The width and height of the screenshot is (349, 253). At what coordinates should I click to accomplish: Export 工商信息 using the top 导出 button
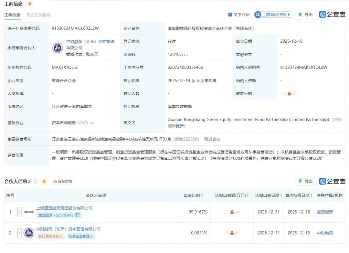coord(305,15)
